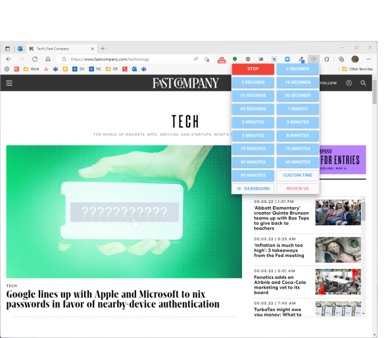This screenshot has height=338, width=392.
Task: Open the browser Extensions puzzle icon
Action: coord(326,59)
